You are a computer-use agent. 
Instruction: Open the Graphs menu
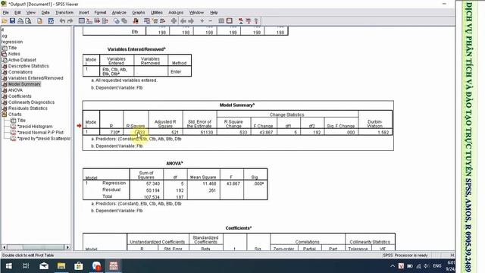[139, 13]
